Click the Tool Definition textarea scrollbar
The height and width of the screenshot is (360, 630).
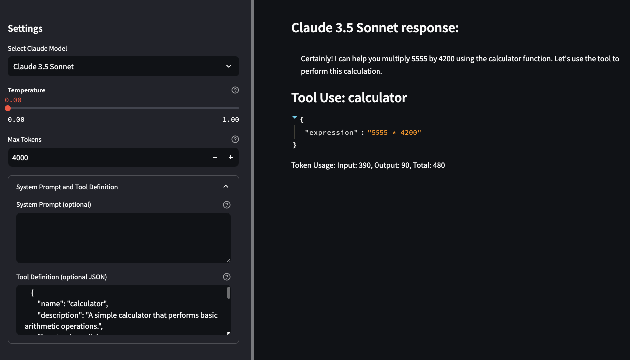click(x=229, y=293)
